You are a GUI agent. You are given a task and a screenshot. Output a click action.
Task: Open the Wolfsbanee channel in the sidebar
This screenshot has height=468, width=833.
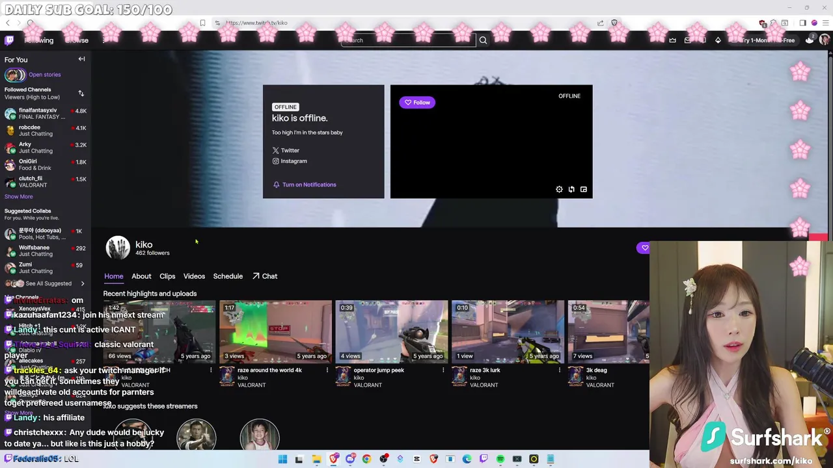(46, 251)
